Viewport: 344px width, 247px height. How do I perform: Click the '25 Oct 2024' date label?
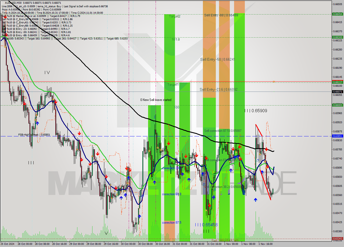click(8, 244)
